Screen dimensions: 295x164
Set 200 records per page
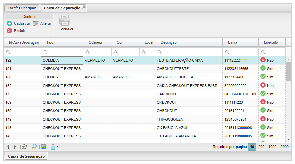261,147
